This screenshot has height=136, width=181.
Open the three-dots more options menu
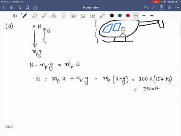(177, 8)
